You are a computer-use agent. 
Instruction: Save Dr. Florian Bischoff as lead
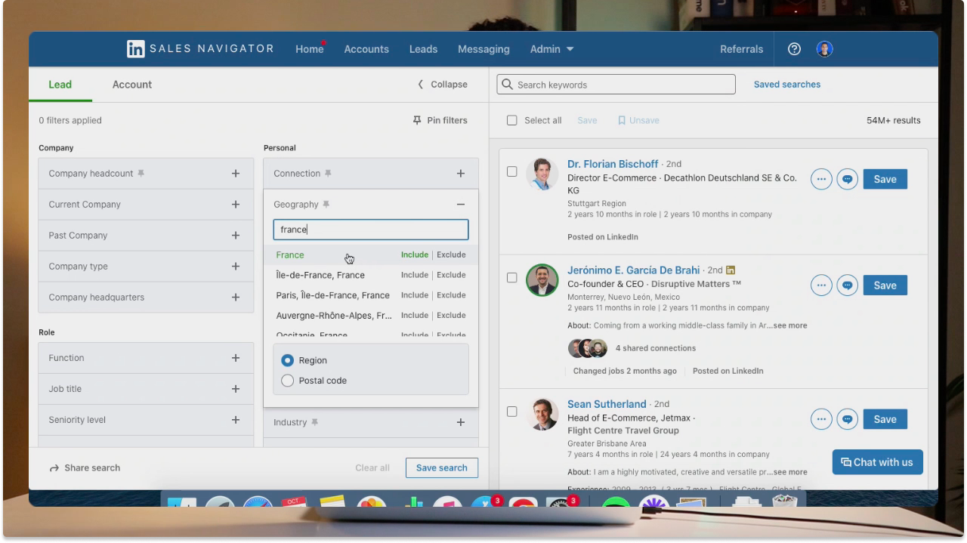point(885,179)
